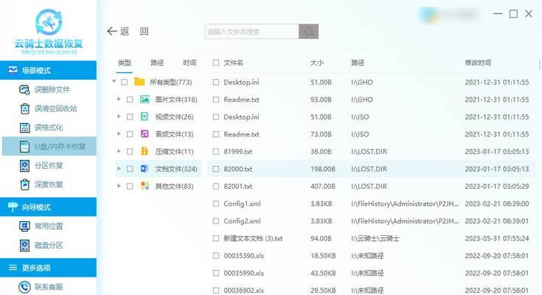
Task: Click the 压缩文件 archive icon
Action: (145, 151)
